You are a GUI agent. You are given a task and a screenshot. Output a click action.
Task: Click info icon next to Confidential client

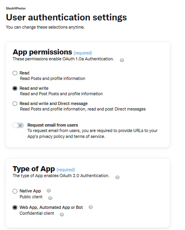62,215
